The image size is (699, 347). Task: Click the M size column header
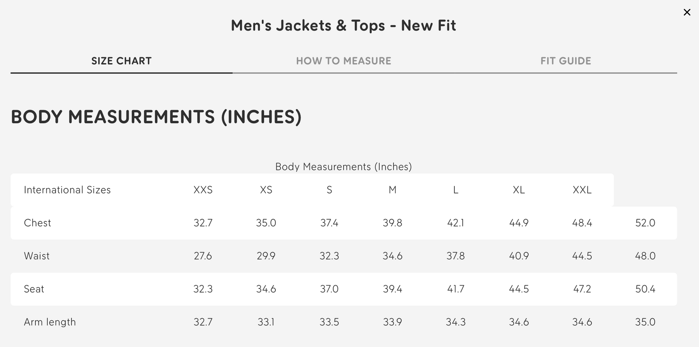(392, 190)
